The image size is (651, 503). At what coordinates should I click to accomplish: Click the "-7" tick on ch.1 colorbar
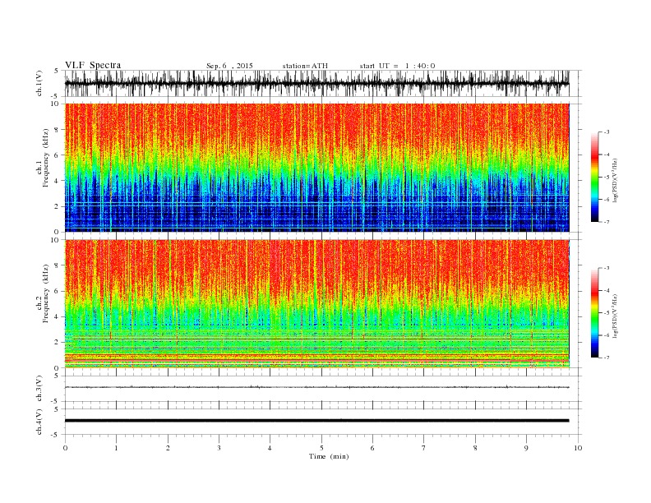click(x=607, y=222)
